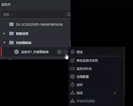Select 监控点1_热度图前端 camera item
133x106 pixels.
[x=35, y=52]
